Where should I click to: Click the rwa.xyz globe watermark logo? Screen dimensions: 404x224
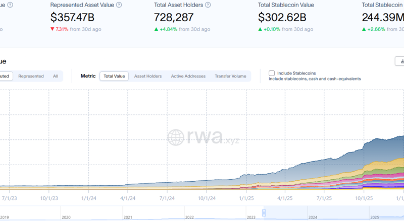[176, 138]
